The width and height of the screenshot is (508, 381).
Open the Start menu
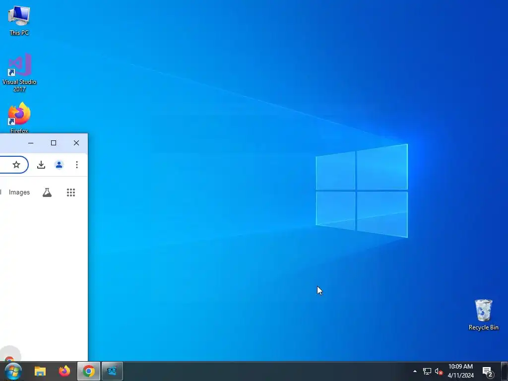coord(13,371)
